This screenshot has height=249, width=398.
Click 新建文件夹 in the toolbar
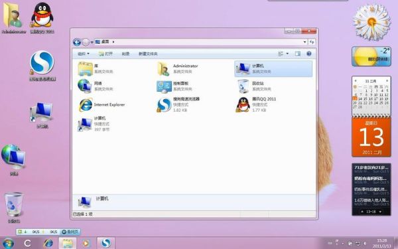(x=148, y=54)
